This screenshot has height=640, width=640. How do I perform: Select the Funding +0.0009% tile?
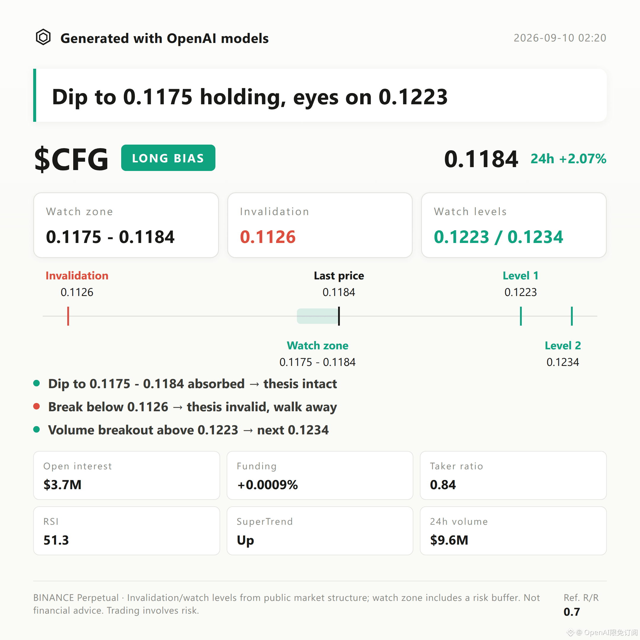(320, 475)
